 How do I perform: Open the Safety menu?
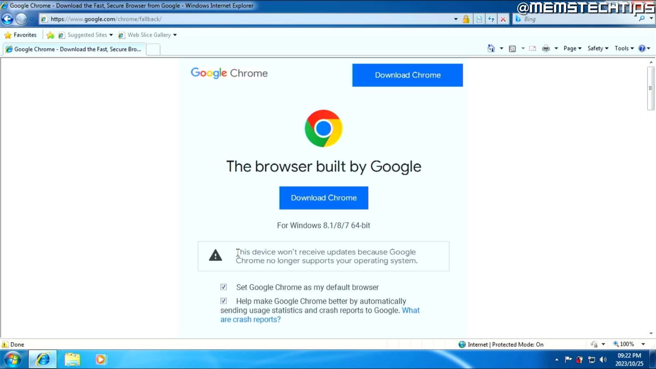pyautogui.click(x=598, y=48)
